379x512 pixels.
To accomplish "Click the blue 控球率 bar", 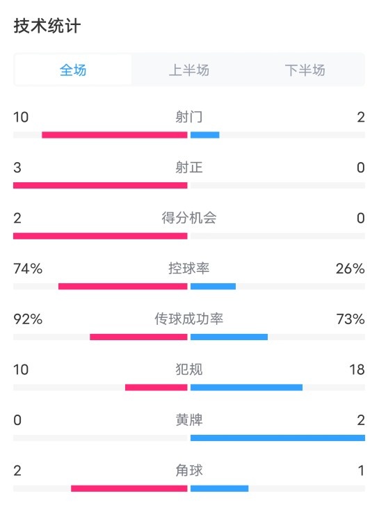I will 213,287.
